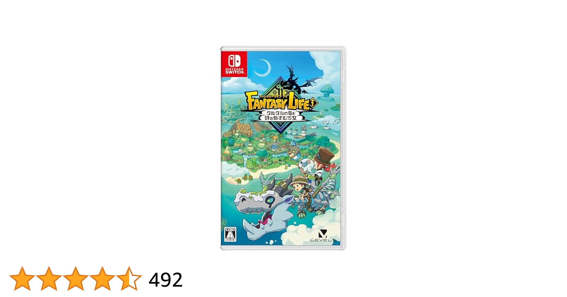Click the second rating star
This screenshot has width=567, height=297.
pos(49,279)
